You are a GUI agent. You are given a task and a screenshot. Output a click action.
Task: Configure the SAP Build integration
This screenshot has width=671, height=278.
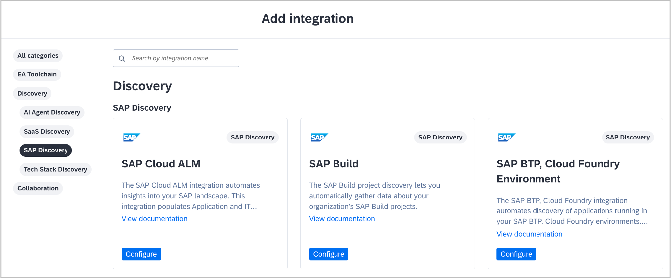coord(329,254)
